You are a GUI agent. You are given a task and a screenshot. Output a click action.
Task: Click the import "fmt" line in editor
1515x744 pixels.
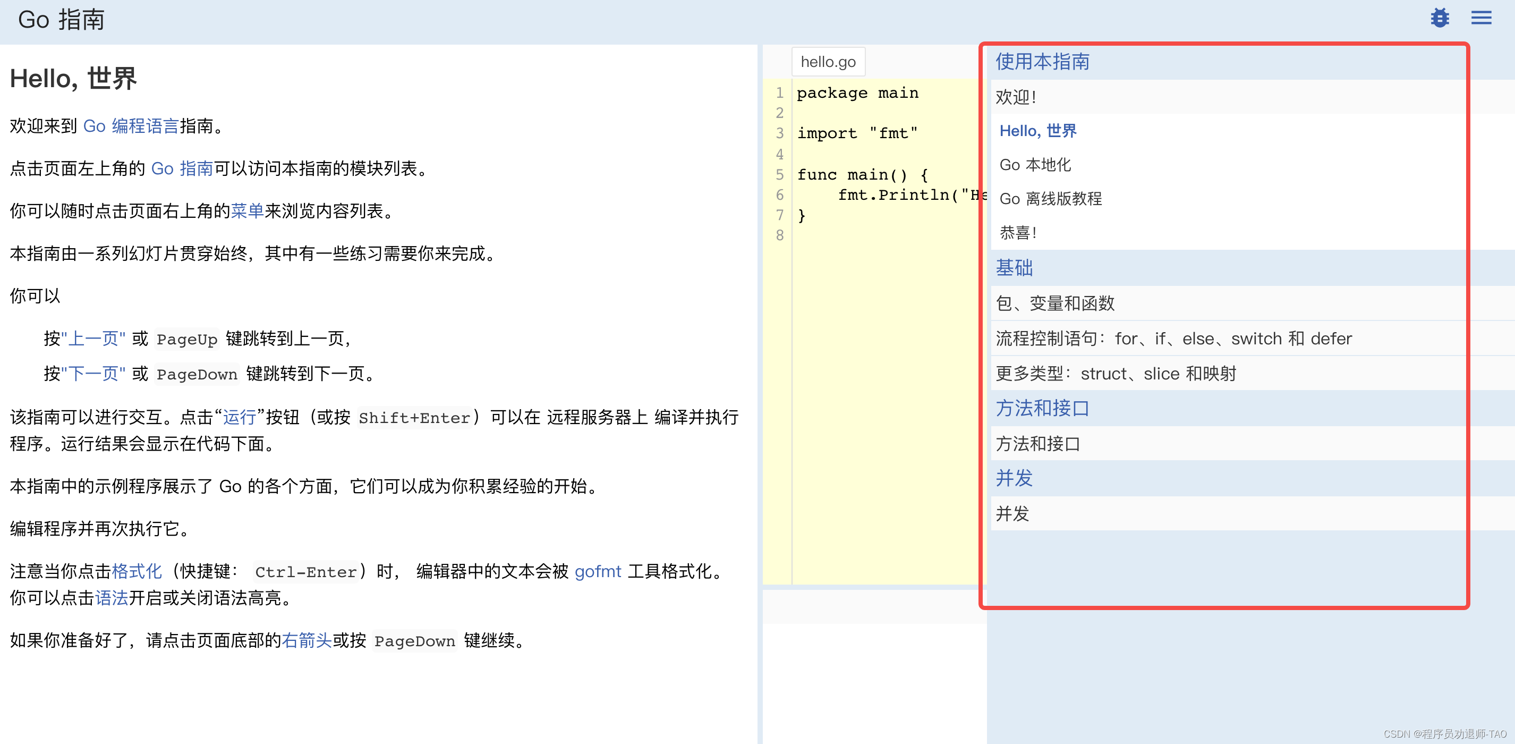(857, 133)
